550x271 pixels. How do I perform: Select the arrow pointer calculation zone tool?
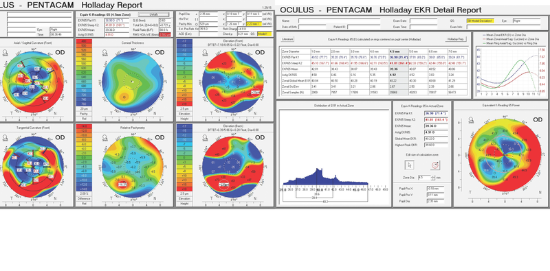(x=410, y=165)
